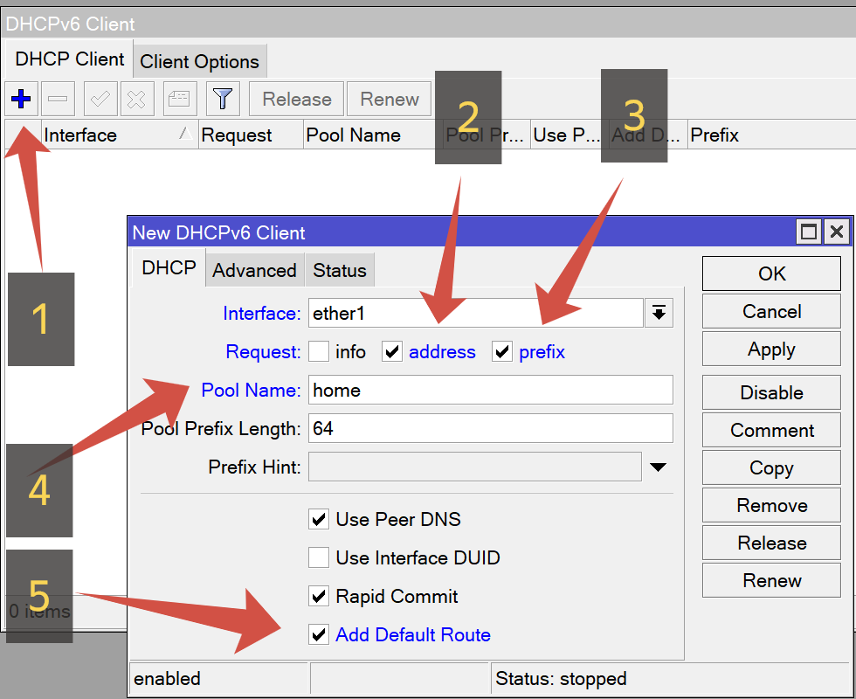Click the Prefix Hint input field
The height and width of the screenshot is (699, 856).
[x=475, y=467]
